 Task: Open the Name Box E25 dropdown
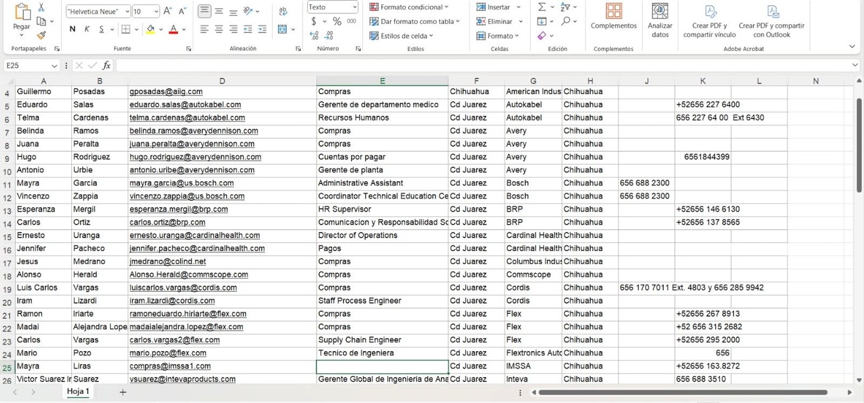click(54, 65)
